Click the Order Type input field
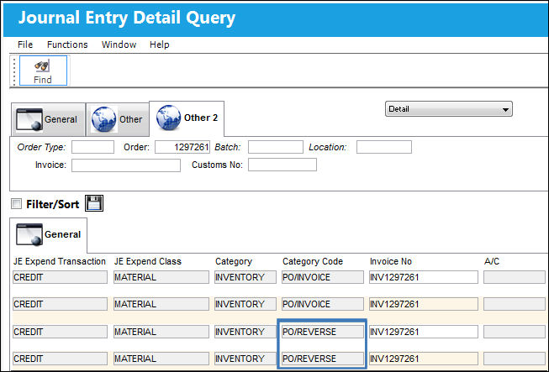 pos(92,147)
